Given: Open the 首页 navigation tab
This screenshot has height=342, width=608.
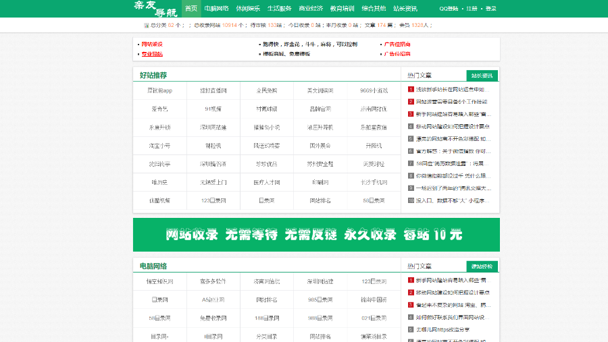Looking at the screenshot, I should pos(191,9).
